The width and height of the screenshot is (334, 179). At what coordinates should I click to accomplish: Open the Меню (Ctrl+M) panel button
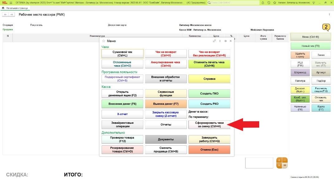coord(310,37)
